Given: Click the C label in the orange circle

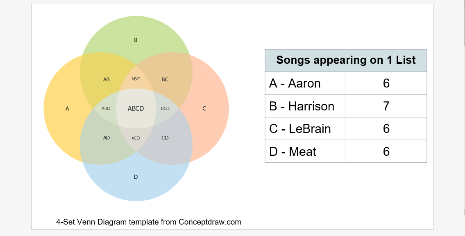Looking at the screenshot, I should click(x=204, y=109).
